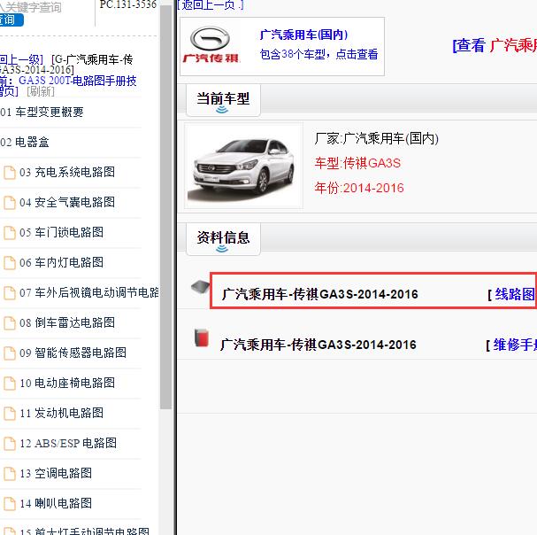Click the document icon beside 03 充电系统电路图

(9, 172)
